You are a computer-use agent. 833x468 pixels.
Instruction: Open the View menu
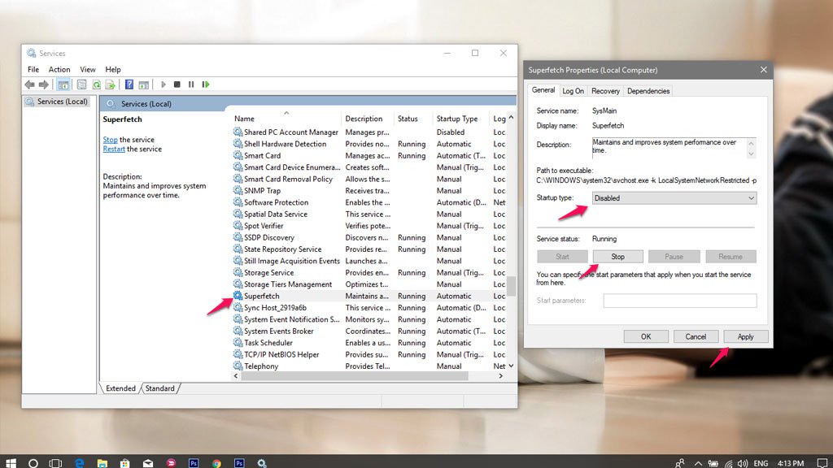88,70
